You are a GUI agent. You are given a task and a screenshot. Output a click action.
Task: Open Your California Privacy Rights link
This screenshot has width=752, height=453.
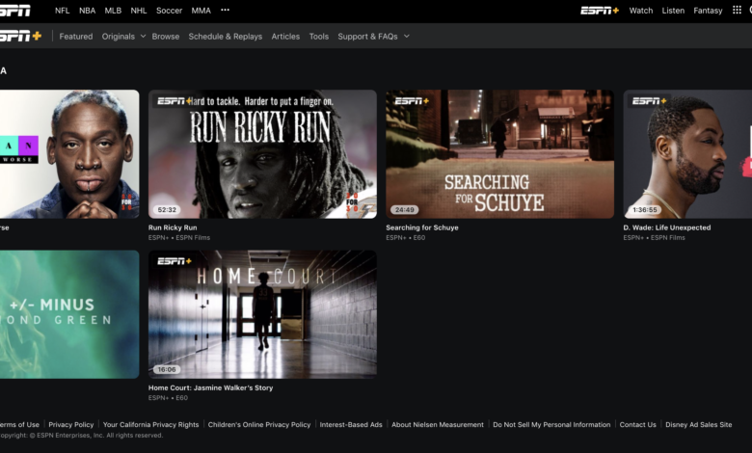click(150, 425)
